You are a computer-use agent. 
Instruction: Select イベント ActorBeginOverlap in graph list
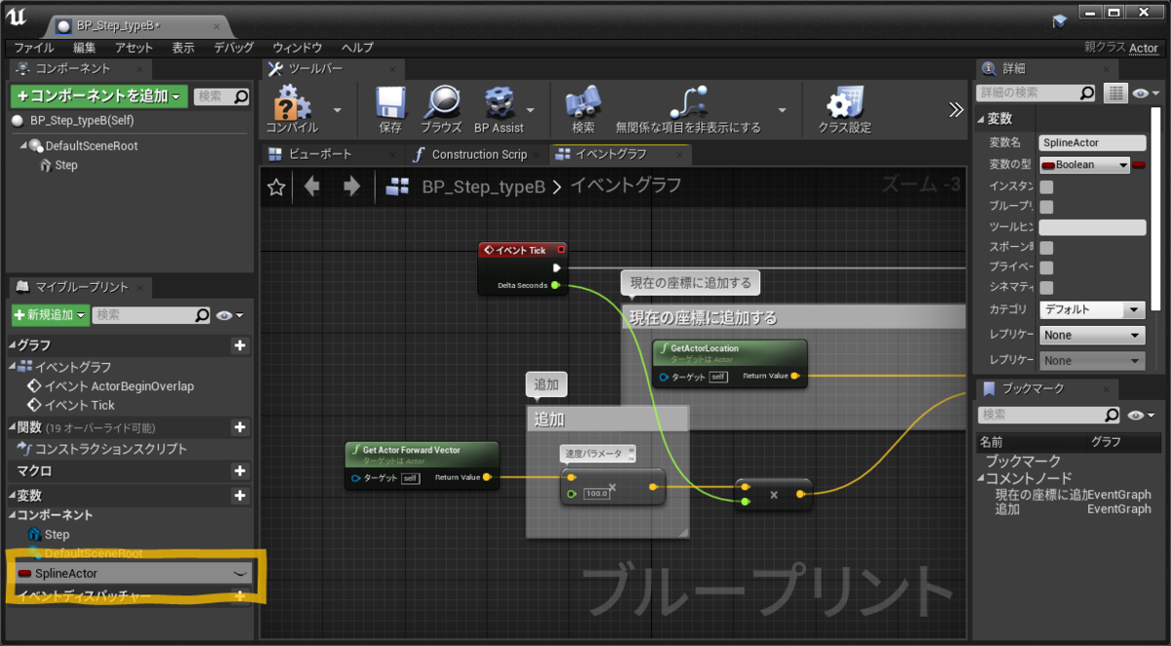click(x=119, y=386)
